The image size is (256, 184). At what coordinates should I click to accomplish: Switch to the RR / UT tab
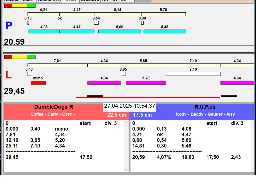click(x=110, y=1)
